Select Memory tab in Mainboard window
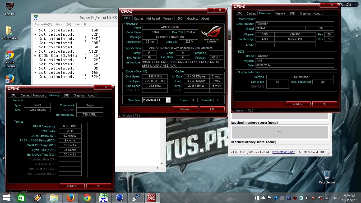The width and height of the screenshot is (361, 203). tap(280, 13)
